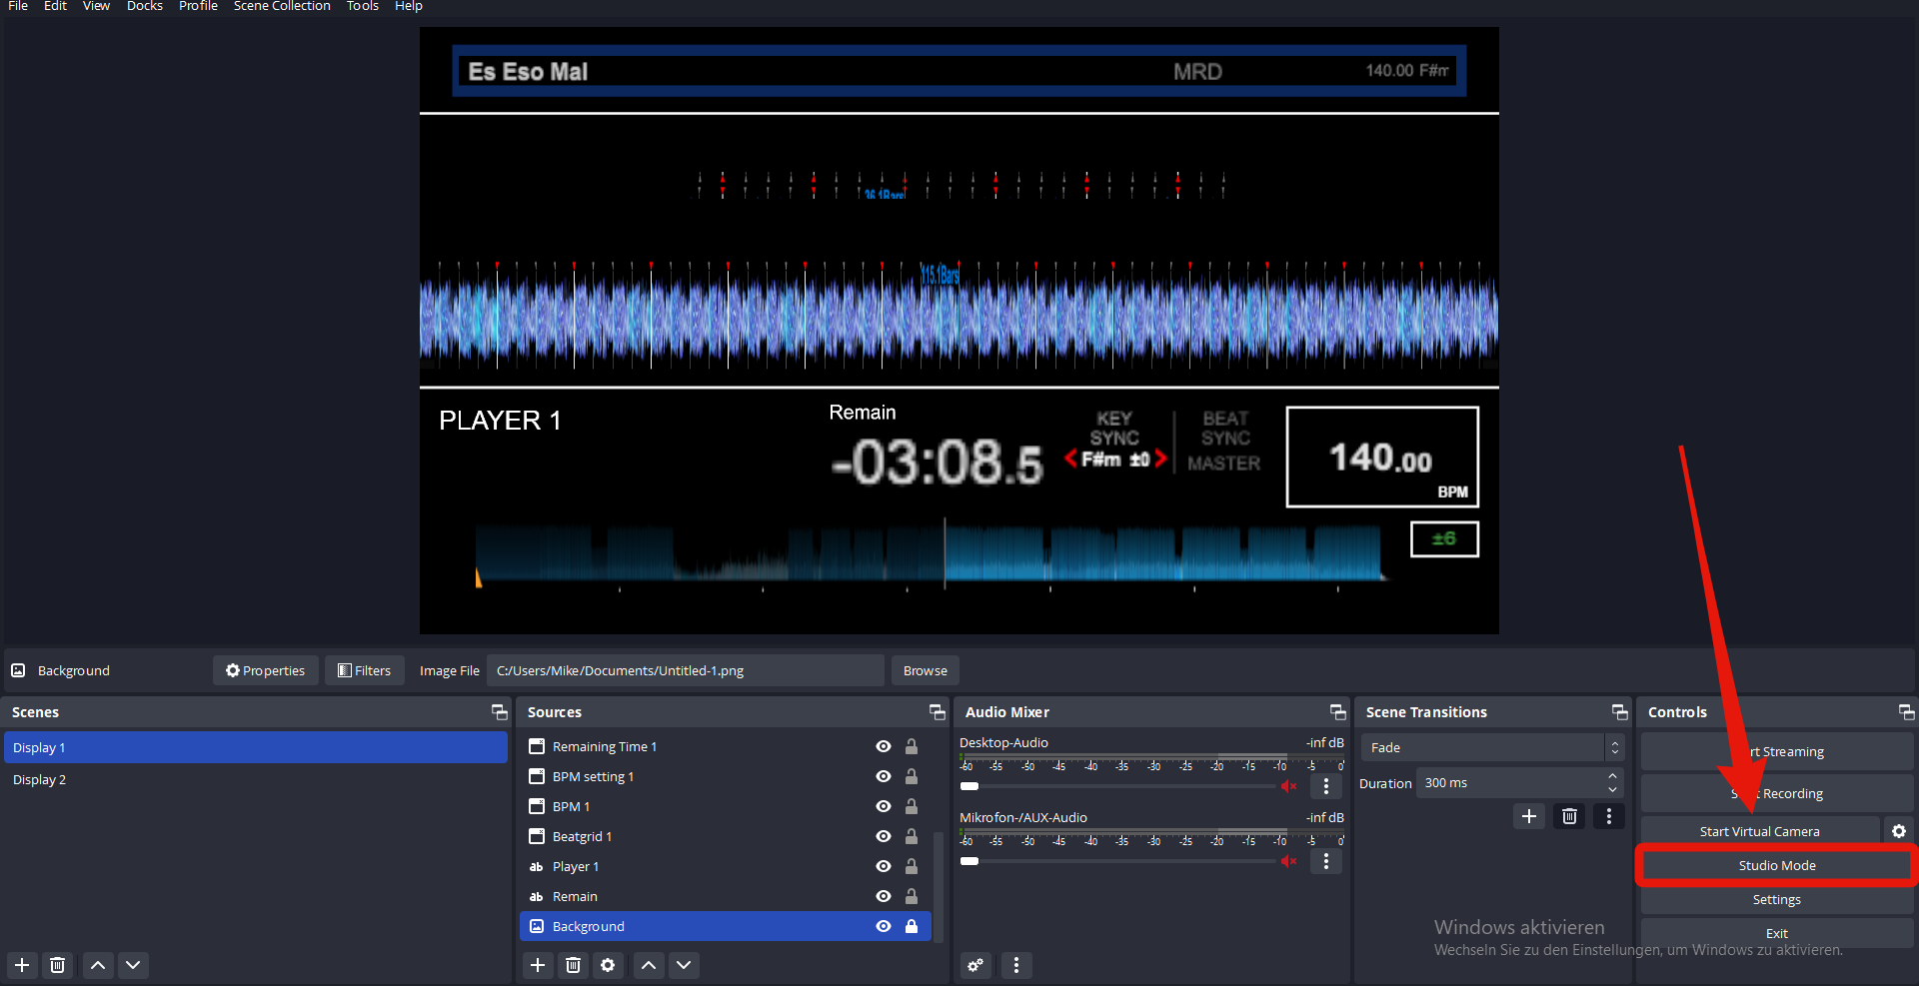Unlock the Background source
This screenshot has height=986, width=1919.
[x=912, y=926]
